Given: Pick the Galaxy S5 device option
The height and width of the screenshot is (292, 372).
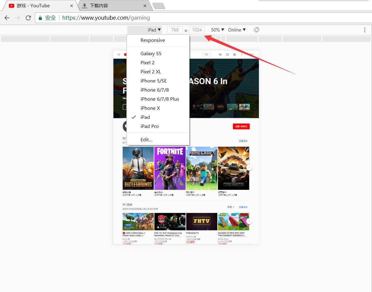Looking at the screenshot, I should [151, 54].
